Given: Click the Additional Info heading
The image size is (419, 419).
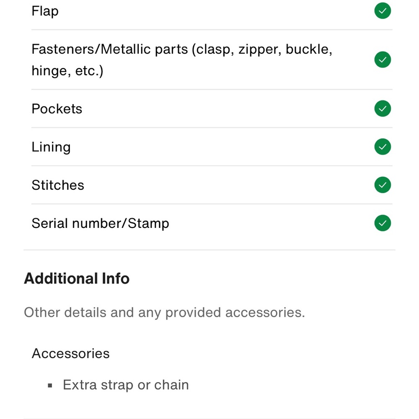Looking at the screenshot, I should [77, 279].
